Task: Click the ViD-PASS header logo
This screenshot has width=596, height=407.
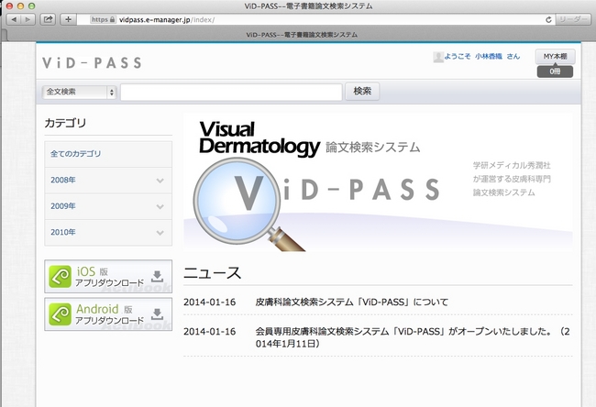Action: click(x=92, y=63)
